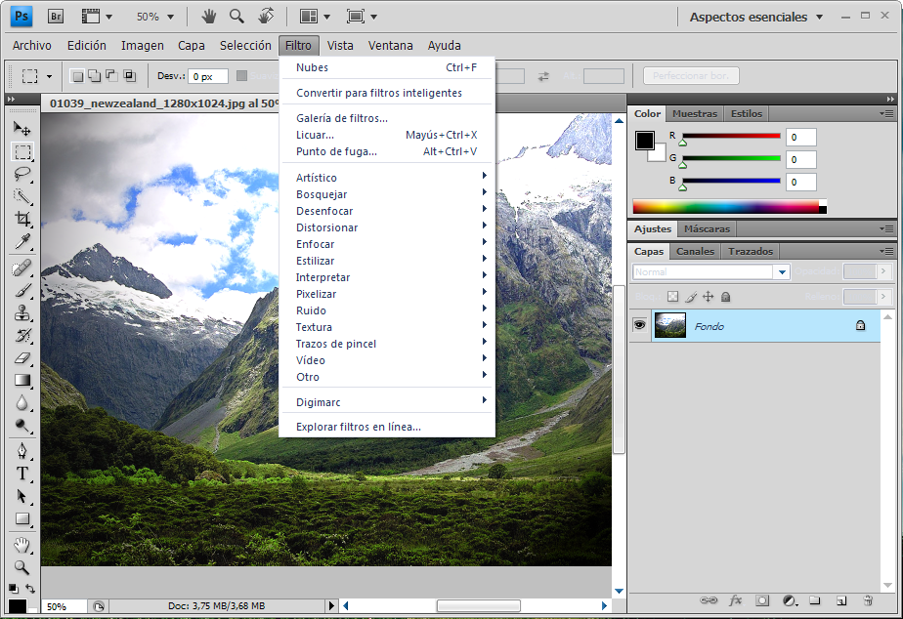Switch to the Canales tab
Screen dimensions: 903x619
pyautogui.click(x=696, y=251)
